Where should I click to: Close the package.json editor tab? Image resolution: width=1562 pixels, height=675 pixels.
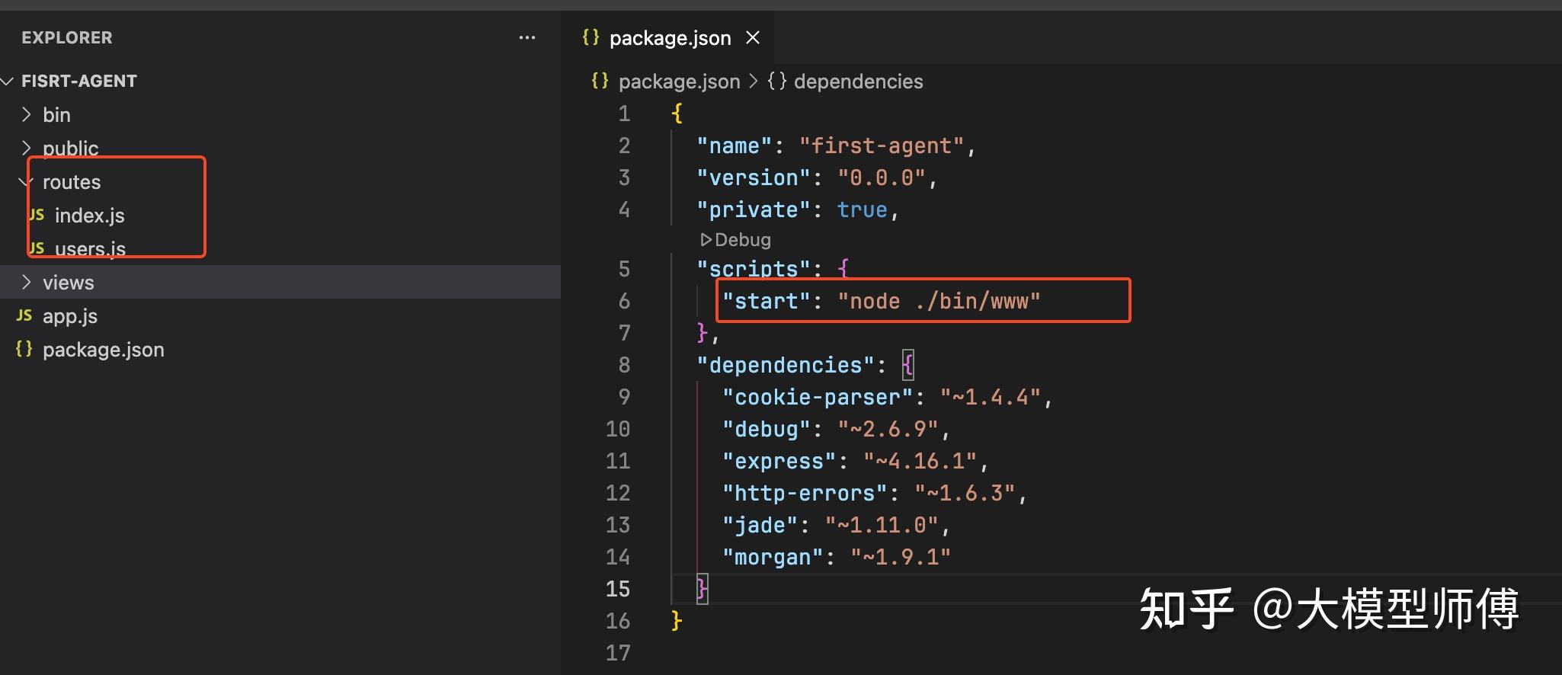click(753, 37)
